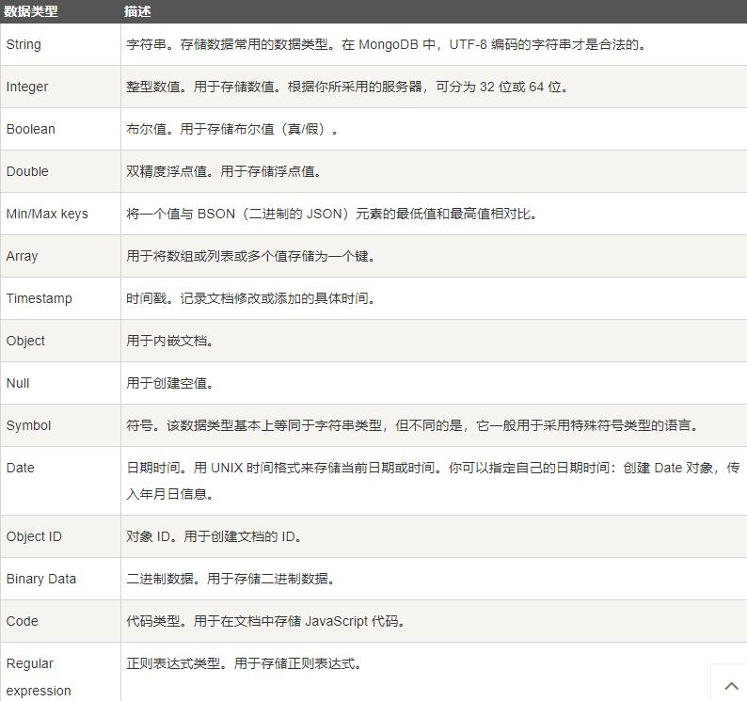This screenshot has width=747, height=701.
Task: Click the description '用于创建空值'
Action: pyautogui.click(x=169, y=384)
